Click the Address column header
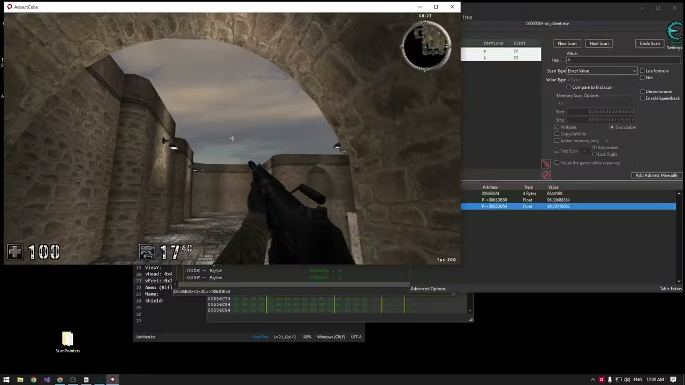This screenshot has height=385, width=685. click(490, 187)
